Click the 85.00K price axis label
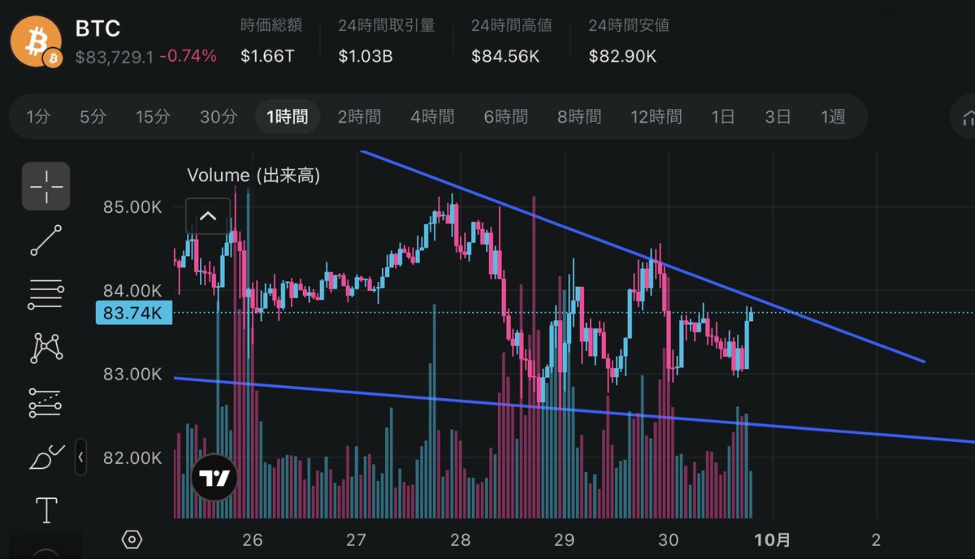 pos(132,207)
